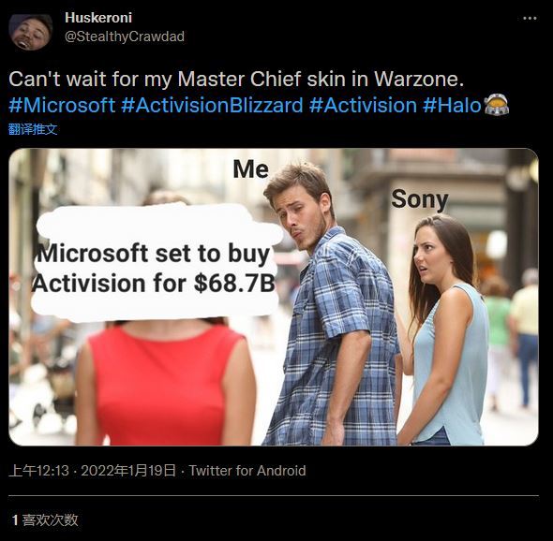View the 1 喜欢次数 likes list
Image resolution: width=553 pixels, height=541 pixels.
tap(45, 519)
